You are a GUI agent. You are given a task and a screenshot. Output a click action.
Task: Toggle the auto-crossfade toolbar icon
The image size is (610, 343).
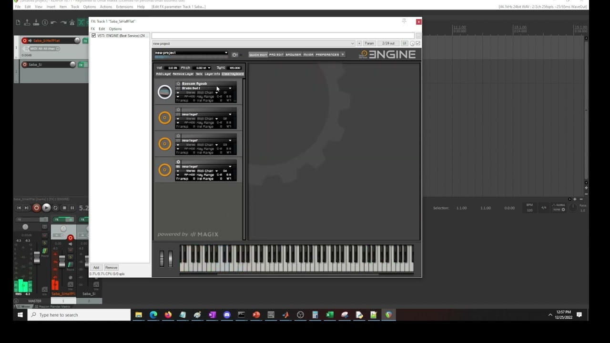(x=81, y=22)
